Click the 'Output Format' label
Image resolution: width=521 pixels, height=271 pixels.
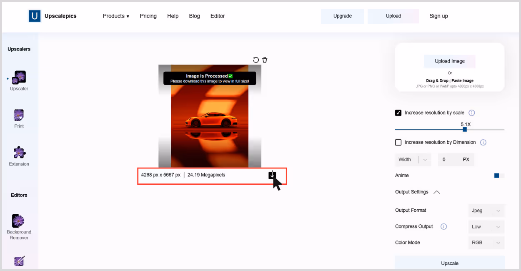click(411, 211)
